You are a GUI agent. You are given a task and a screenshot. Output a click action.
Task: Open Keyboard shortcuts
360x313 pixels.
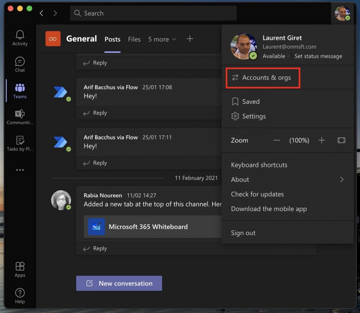coord(259,165)
